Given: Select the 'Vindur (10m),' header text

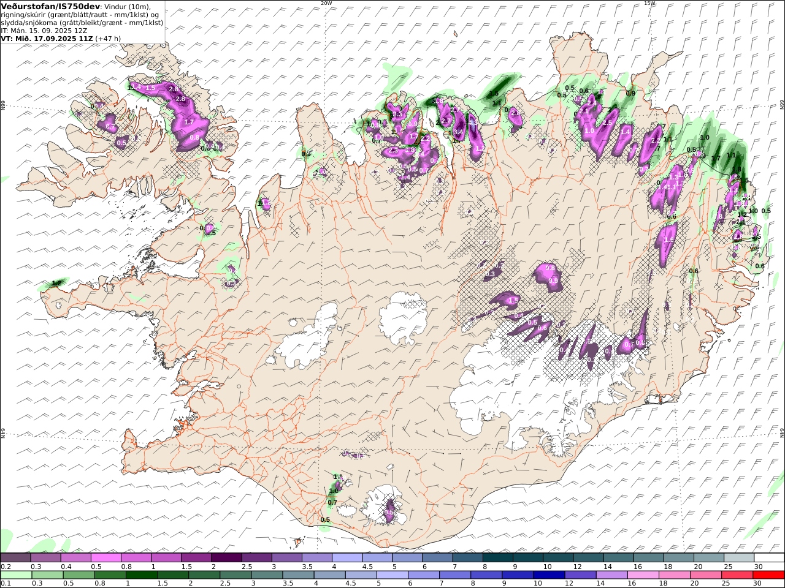Looking at the screenshot, I should coord(128,7).
